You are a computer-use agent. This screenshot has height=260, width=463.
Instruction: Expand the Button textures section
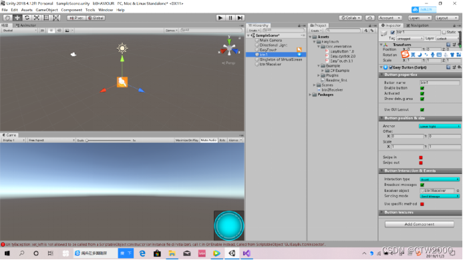[x=421, y=212]
